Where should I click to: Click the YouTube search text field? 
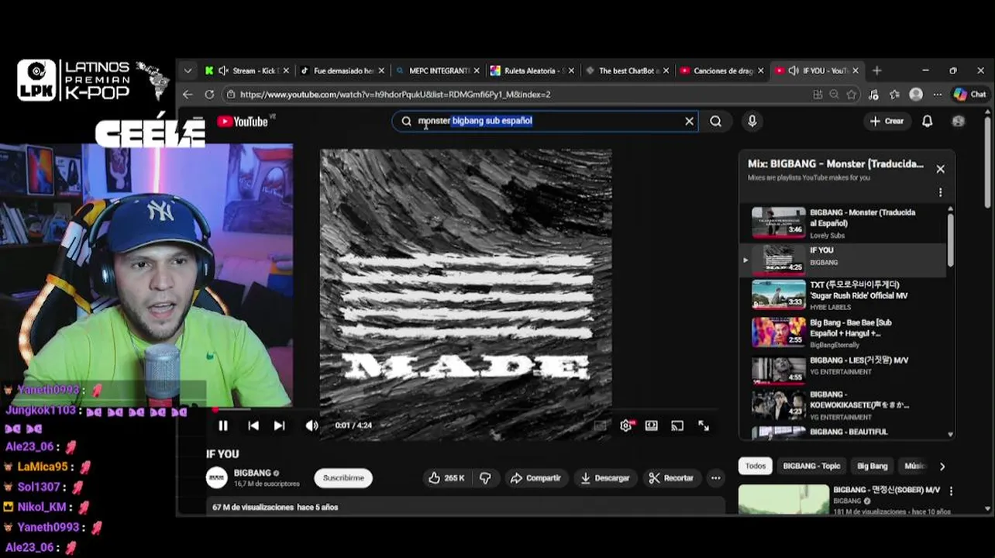tap(546, 121)
